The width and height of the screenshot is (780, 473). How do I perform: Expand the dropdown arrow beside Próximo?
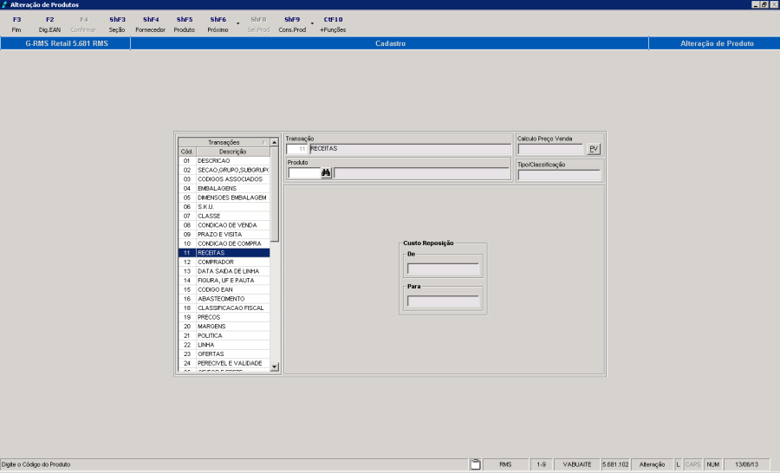237,24
